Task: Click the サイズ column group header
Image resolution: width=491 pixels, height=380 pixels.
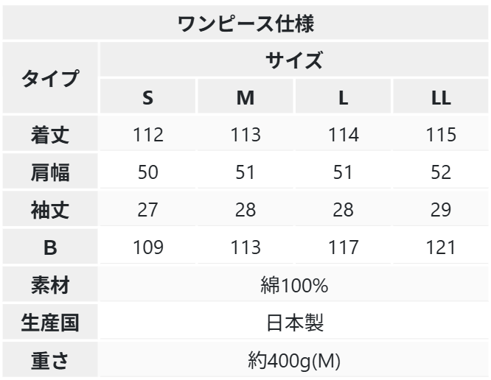Action: (x=293, y=60)
